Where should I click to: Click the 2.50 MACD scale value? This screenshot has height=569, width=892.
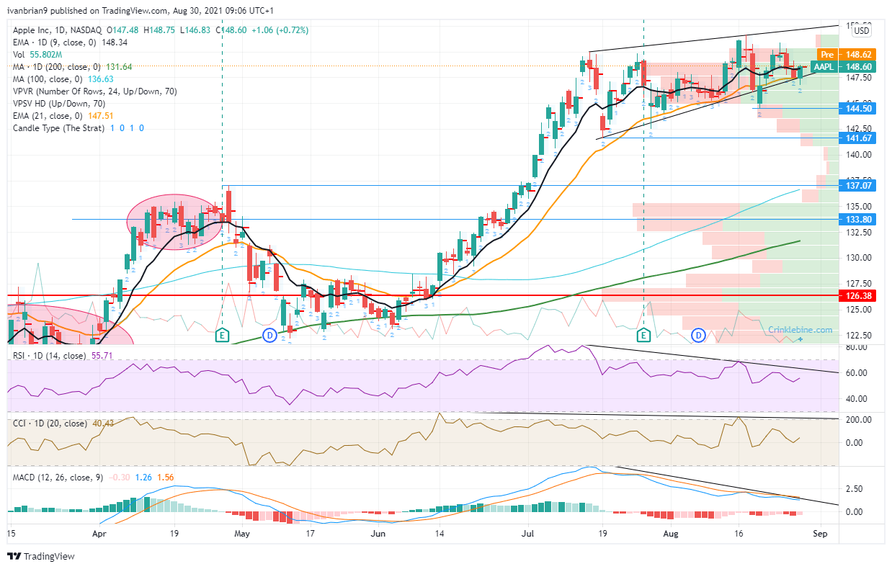tap(853, 490)
